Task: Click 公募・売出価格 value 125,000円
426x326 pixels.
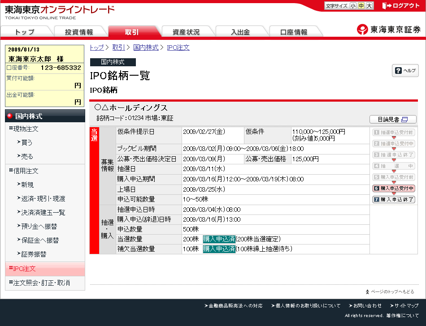Action: [x=305, y=159]
